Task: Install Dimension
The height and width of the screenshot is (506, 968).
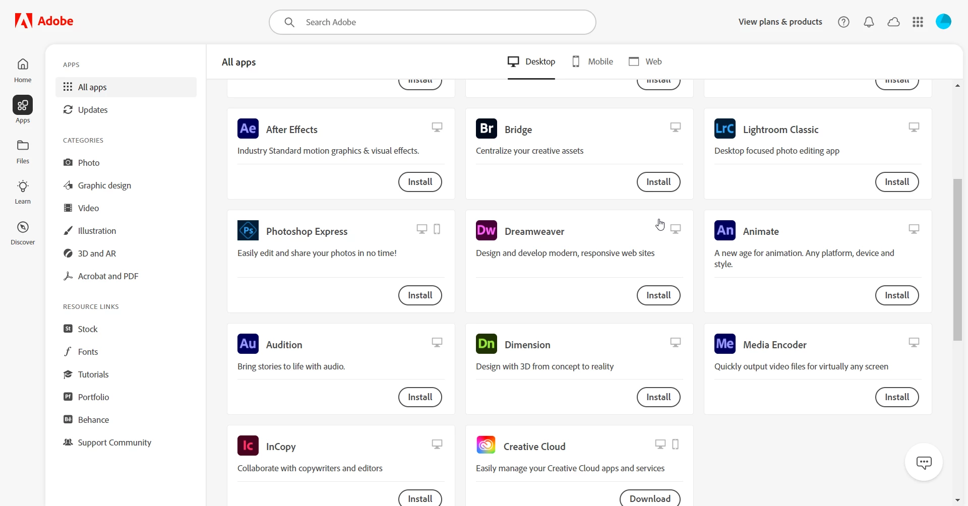Action: [x=658, y=397]
